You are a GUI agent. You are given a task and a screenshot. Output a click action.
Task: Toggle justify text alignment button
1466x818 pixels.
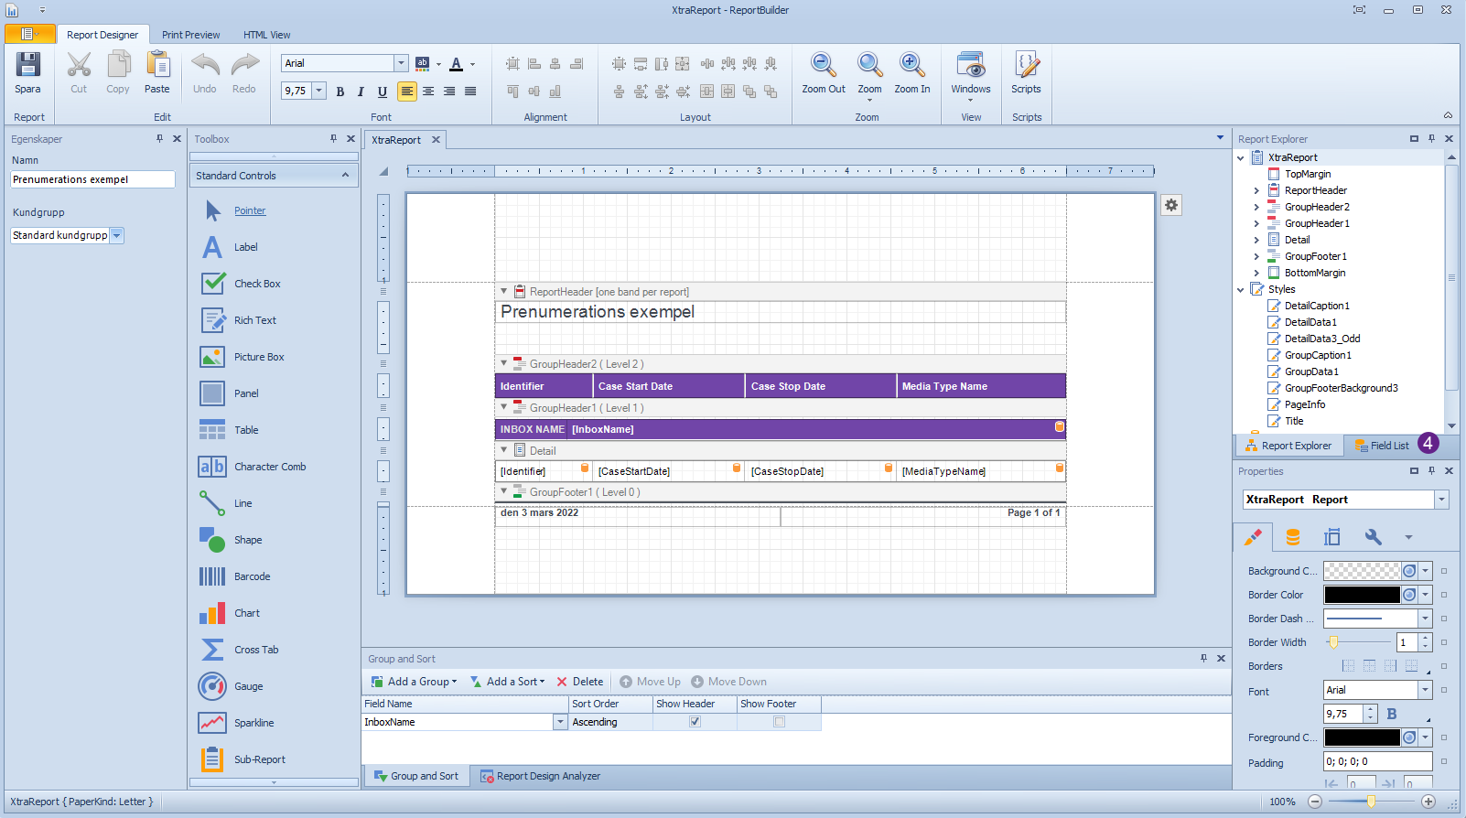pos(470,91)
